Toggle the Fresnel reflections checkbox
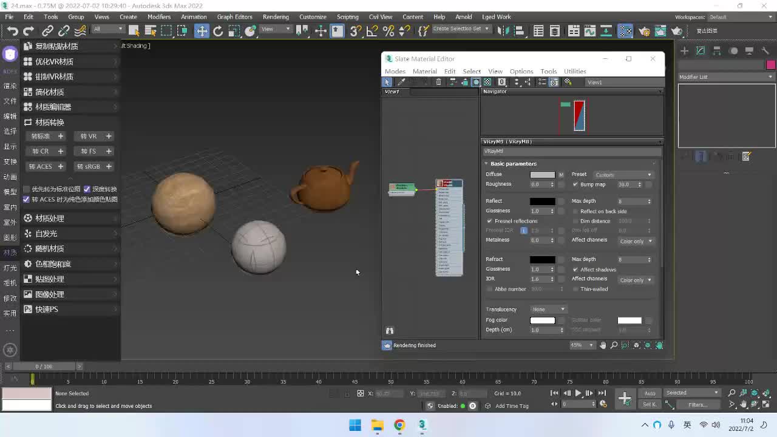777x437 pixels. (490, 221)
